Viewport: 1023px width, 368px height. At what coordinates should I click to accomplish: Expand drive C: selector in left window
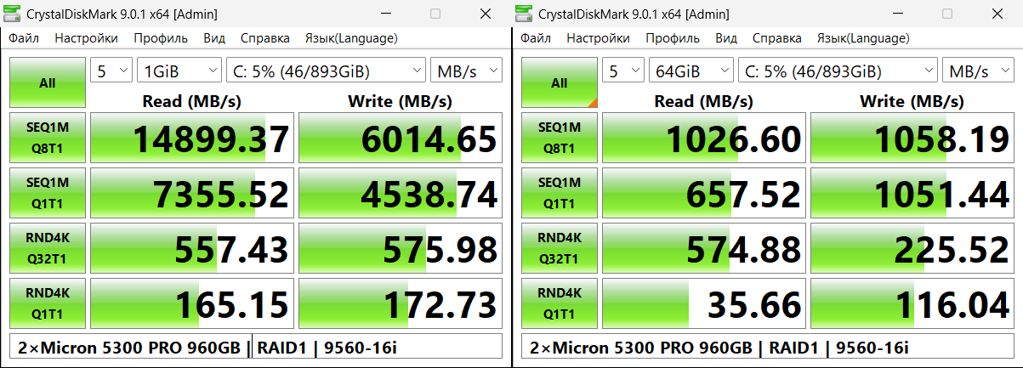[x=326, y=71]
